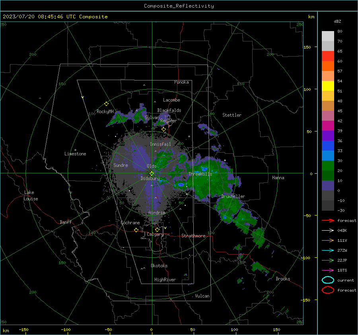The image size is (358, 335).
Task: Click the Ponoka city label
Action: click(x=181, y=82)
